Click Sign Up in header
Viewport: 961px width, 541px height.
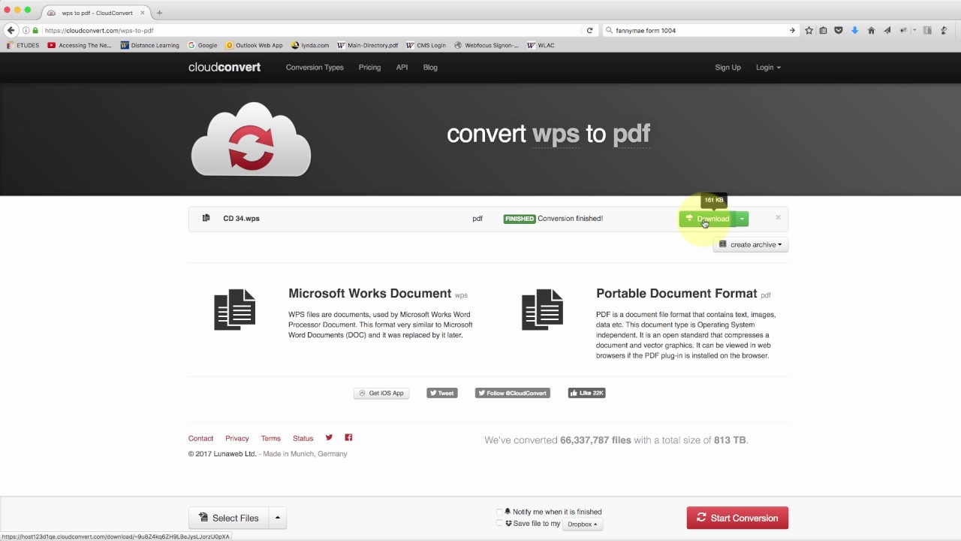click(728, 67)
